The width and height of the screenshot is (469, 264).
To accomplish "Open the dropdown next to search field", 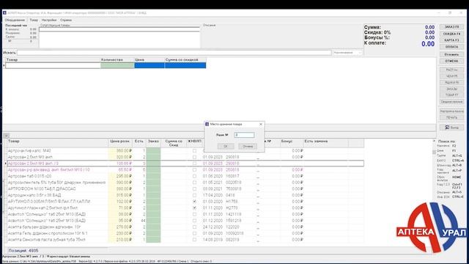I will (360, 53).
